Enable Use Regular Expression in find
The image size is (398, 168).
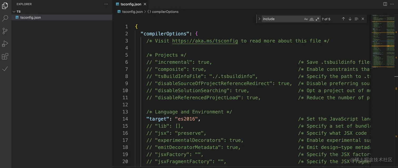(317, 19)
